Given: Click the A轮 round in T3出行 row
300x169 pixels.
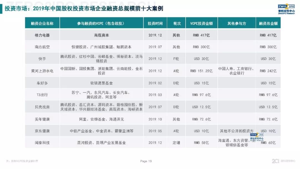Looking at the screenshot, I should point(176,95).
